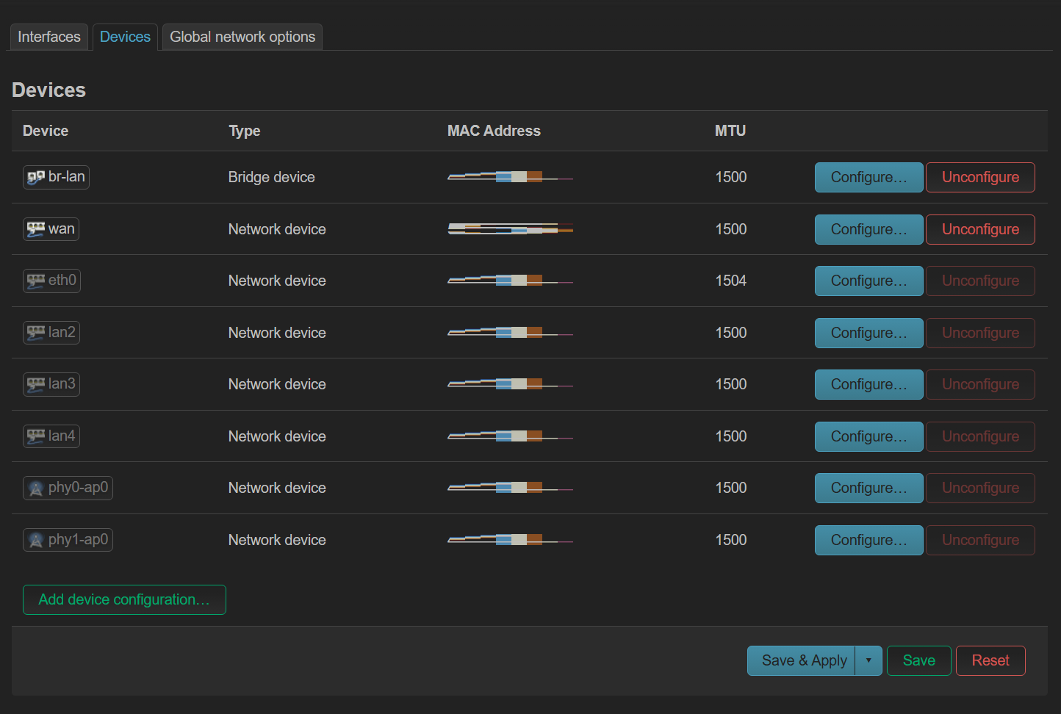Click the green Save button
This screenshot has width=1061, height=714.
pos(918,660)
